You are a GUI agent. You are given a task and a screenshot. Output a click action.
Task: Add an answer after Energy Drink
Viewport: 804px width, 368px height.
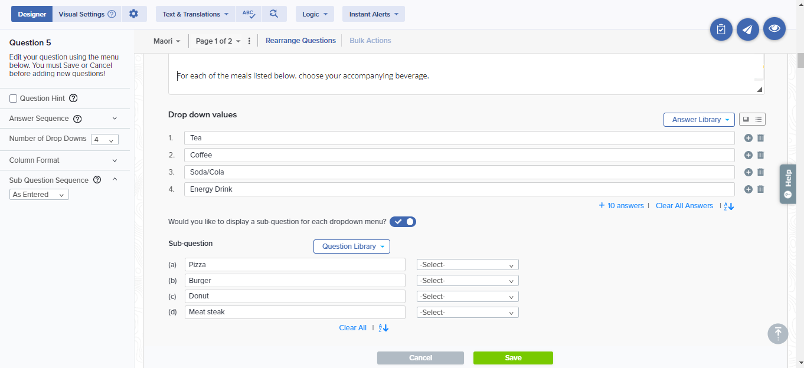coord(748,189)
